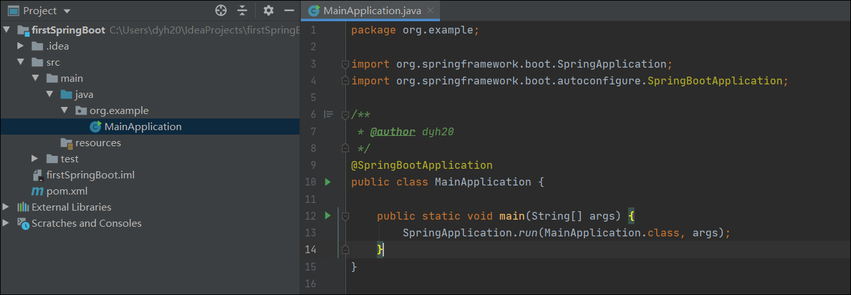This screenshot has height=295, width=851.
Task: Click the locate/select opened file icon
Action: (x=221, y=10)
